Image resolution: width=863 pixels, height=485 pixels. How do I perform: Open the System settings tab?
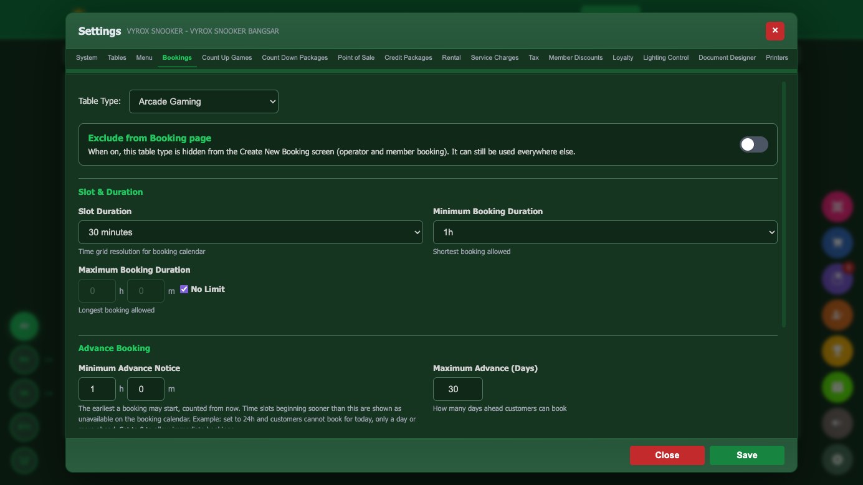click(87, 57)
